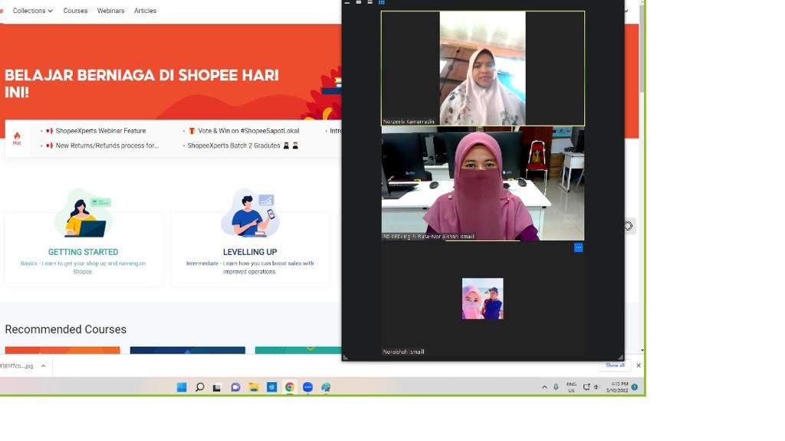Show hidden system tray icons

(544, 387)
